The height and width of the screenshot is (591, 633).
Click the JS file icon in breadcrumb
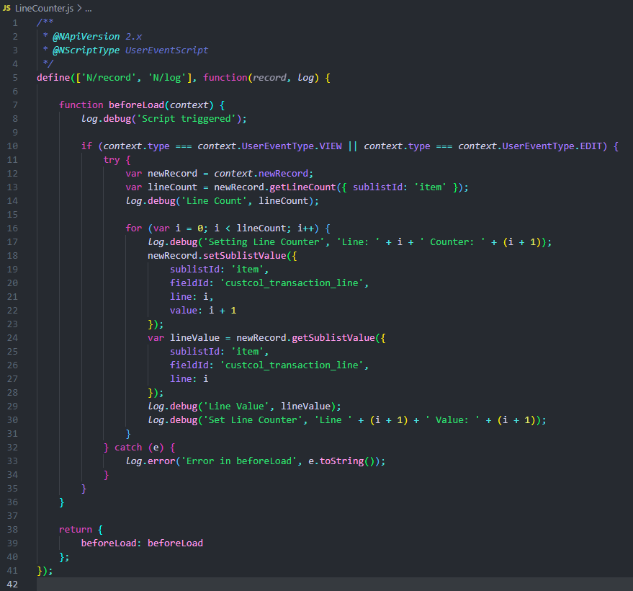(7, 8)
